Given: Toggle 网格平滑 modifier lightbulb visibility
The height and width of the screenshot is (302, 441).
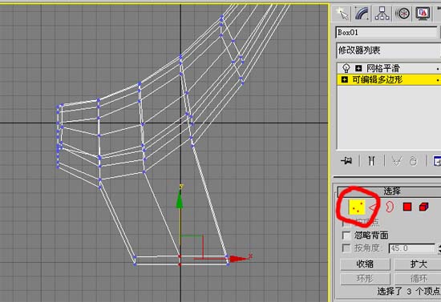Looking at the screenshot, I should tap(346, 68).
